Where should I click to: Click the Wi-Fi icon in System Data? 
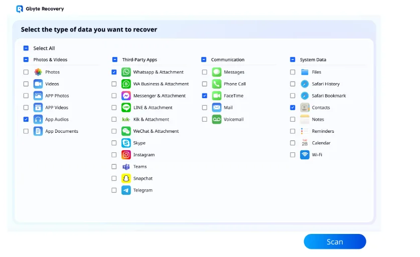point(305,155)
